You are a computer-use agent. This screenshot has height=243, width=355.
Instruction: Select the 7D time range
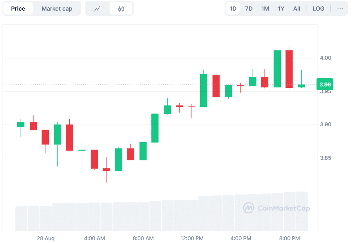(249, 8)
